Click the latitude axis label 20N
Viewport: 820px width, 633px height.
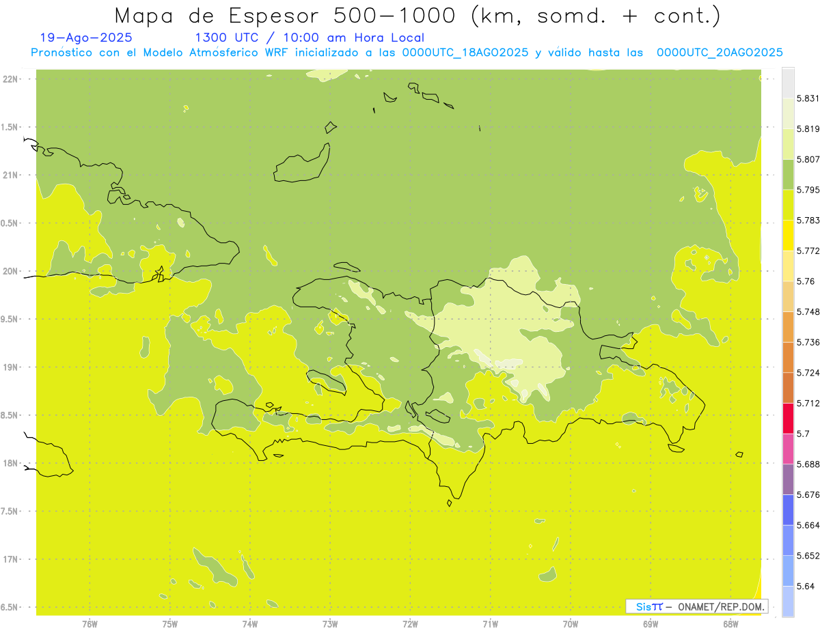11,271
